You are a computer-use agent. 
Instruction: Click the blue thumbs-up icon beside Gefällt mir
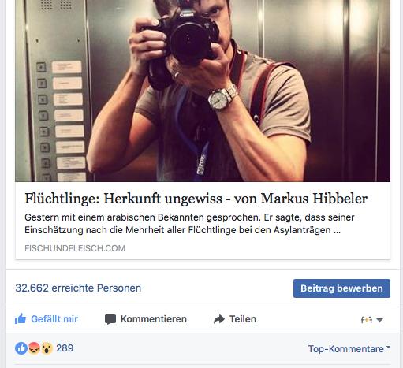21,318
